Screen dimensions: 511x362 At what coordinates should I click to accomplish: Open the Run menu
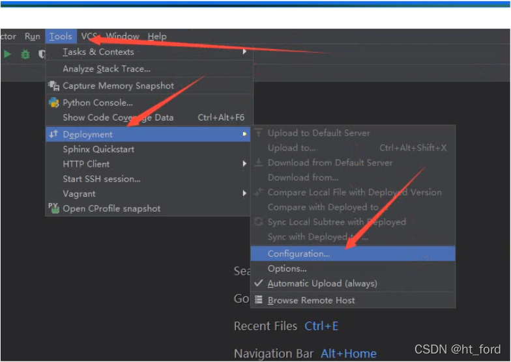coord(33,36)
